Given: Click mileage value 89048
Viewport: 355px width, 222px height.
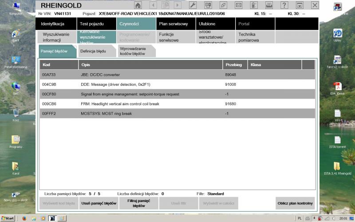Looking at the screenshot, I should pyautogui.click(x=230, y=75).
